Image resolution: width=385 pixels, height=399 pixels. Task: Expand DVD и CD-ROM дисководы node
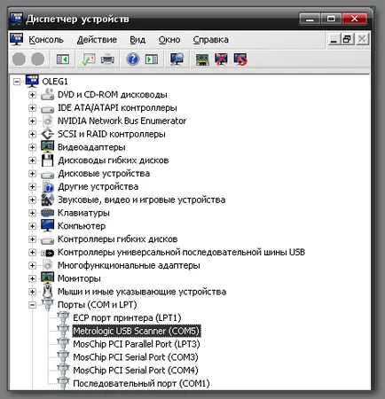click(32, 95)
